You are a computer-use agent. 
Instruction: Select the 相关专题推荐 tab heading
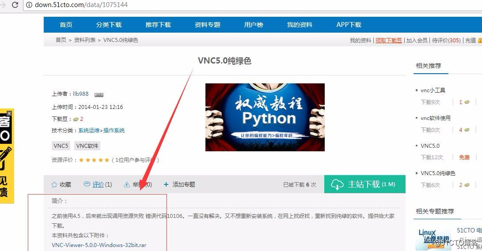[x=435, y=211]
